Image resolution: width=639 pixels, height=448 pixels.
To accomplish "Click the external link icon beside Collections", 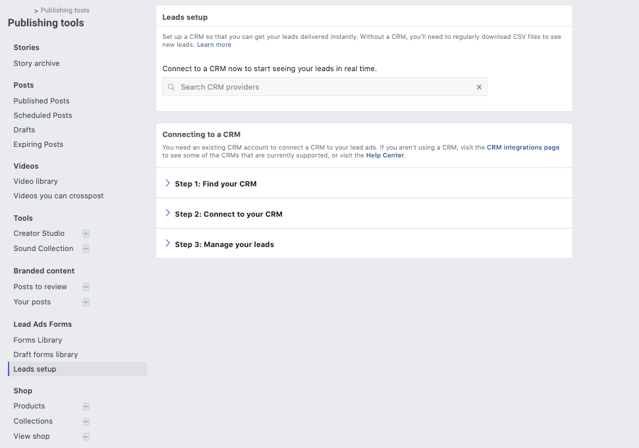I will [x=86, y=422].
